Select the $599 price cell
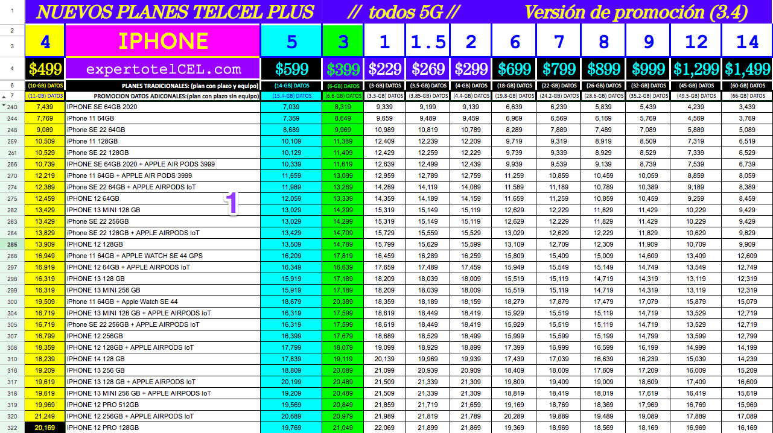The height and width of the screenshot is (433, 773). 291,69
